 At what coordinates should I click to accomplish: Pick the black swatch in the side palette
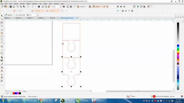pos(178,23)
